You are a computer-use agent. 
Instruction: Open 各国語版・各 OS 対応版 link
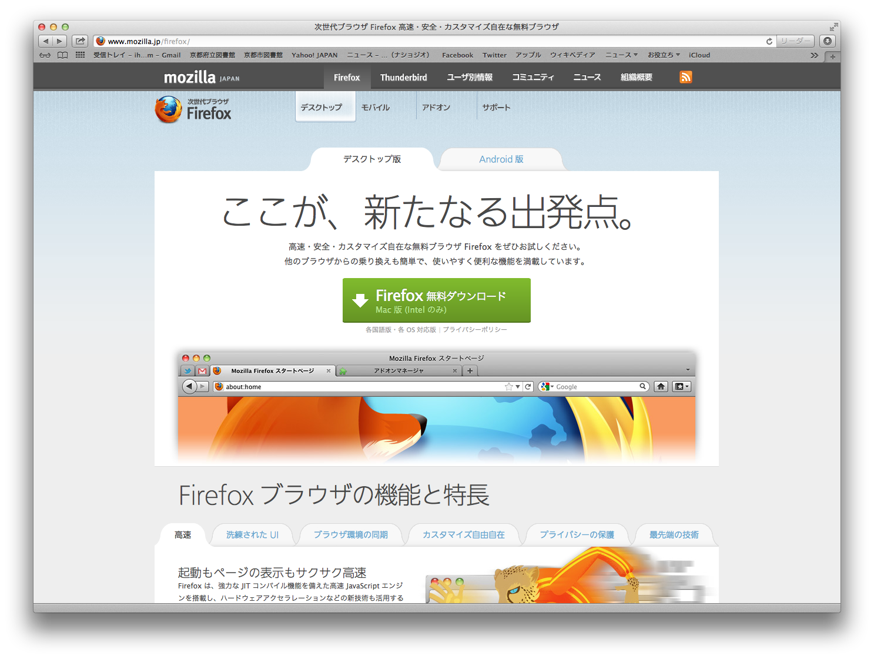click(401, 330)
